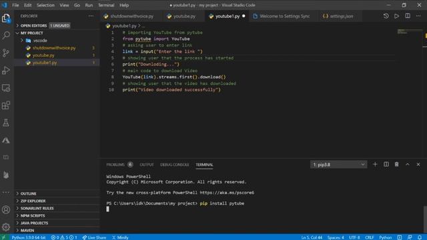Viewport: 427px width, 240px height.
Task: Open the Search view
Action: click(6, 35)
